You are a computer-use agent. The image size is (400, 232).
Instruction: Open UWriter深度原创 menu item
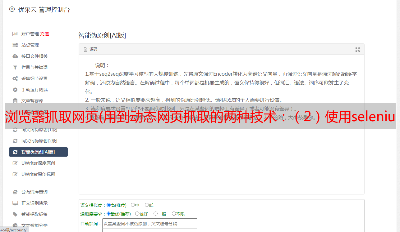(x=38, y=163)
